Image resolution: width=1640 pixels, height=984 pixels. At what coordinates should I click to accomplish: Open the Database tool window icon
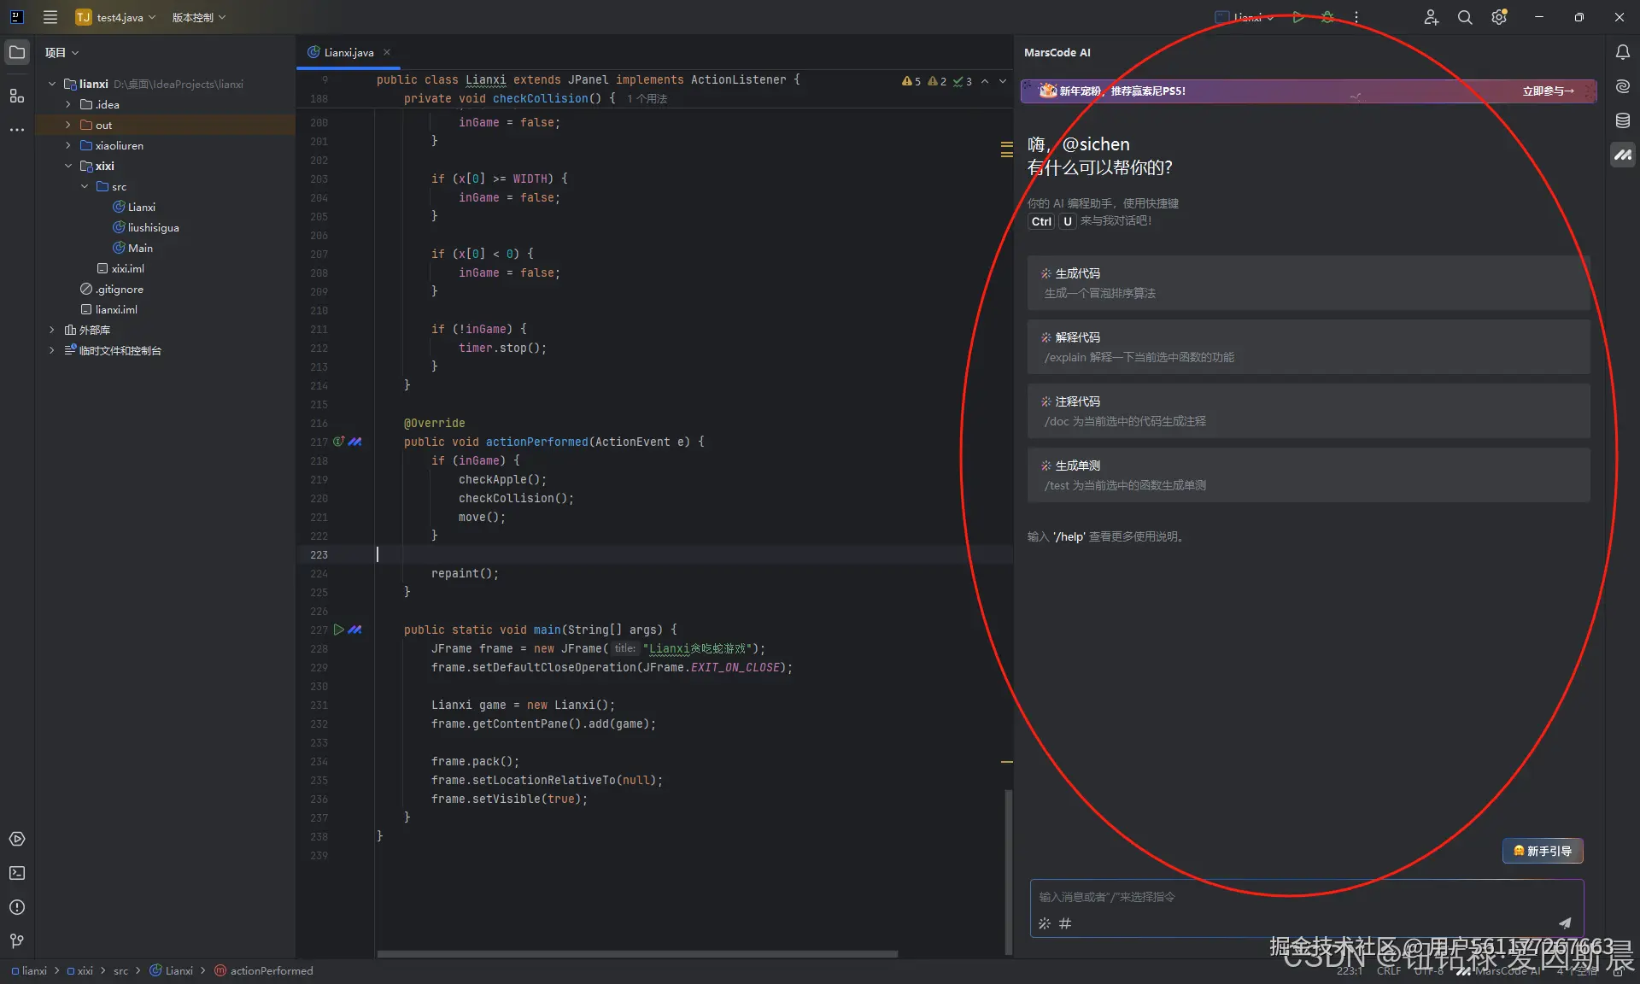click(1622, 120)
